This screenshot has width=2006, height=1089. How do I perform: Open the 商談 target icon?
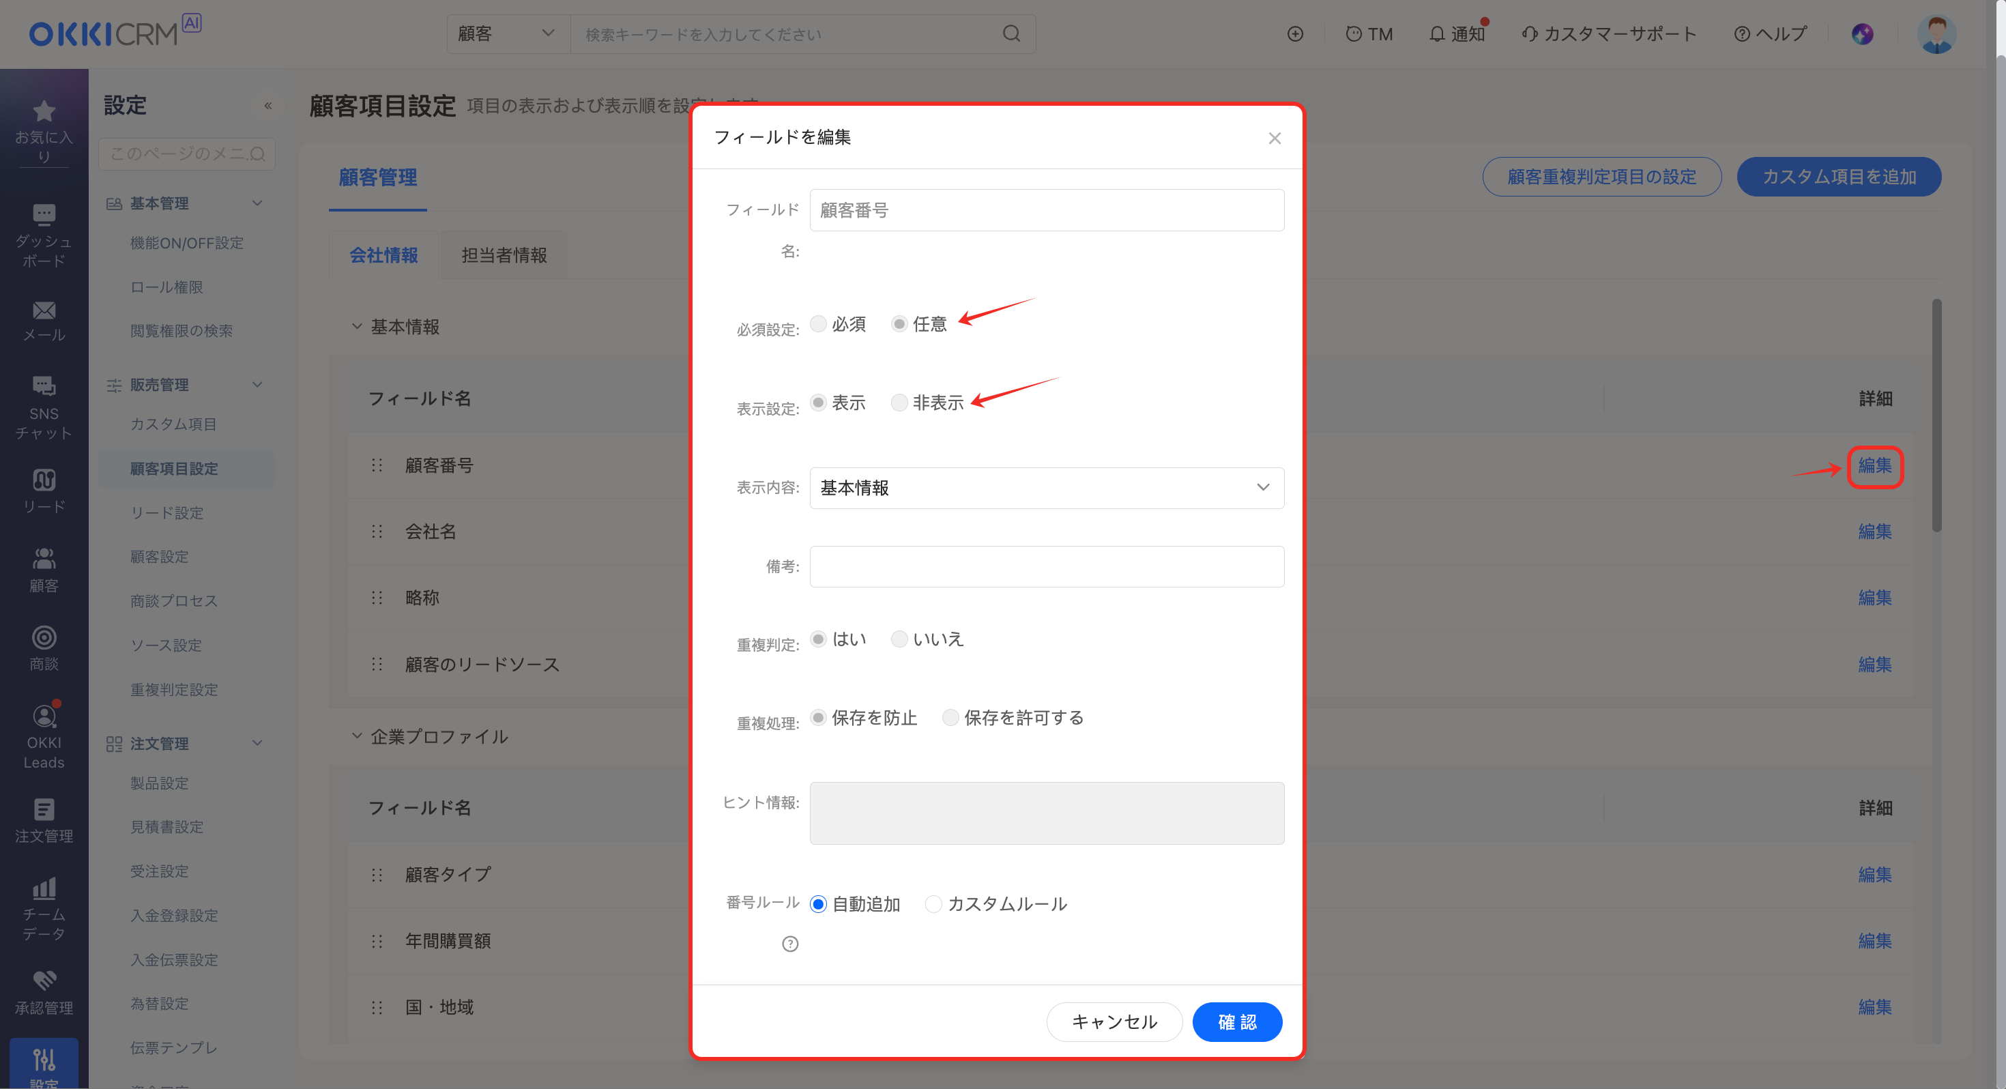44,637
